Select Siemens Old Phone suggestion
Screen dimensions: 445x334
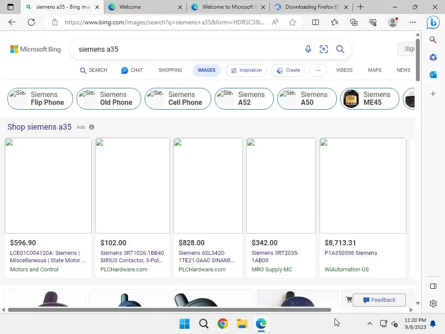[x=109, y=99]
